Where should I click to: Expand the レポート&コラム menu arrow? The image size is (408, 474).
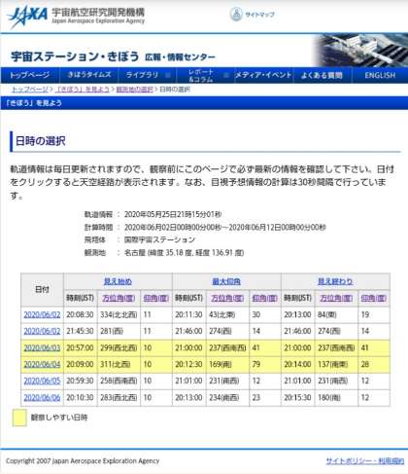coord(226,75)
